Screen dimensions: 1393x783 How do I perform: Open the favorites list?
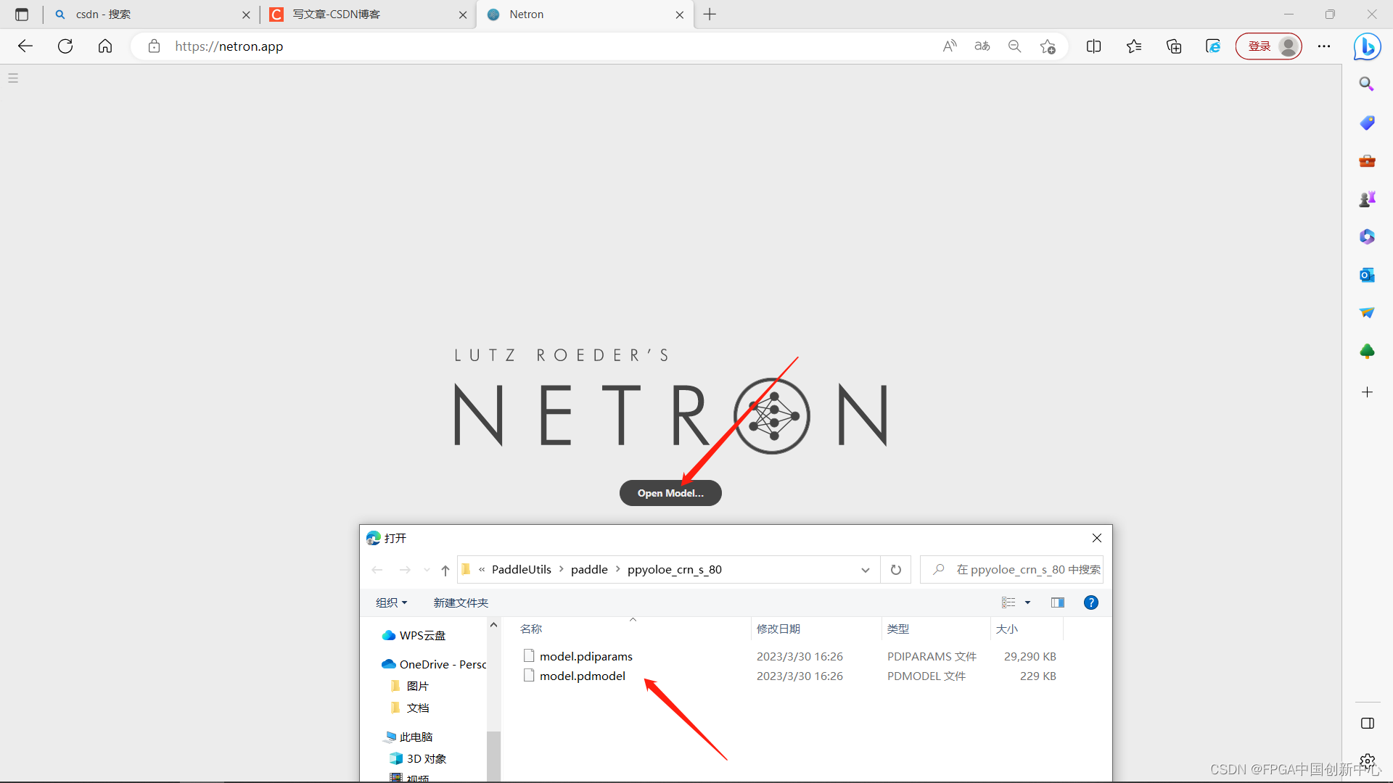tap(1134, 46)
